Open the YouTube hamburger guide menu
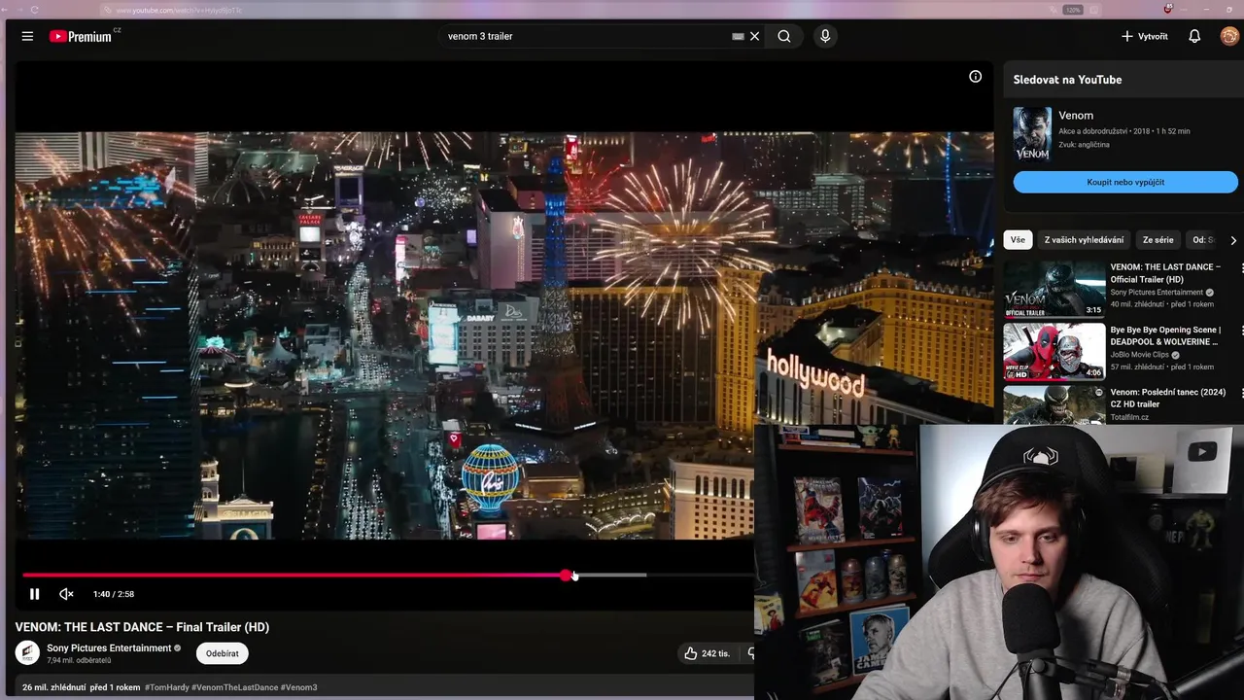 pyautogui.click(x=27, y=36)
